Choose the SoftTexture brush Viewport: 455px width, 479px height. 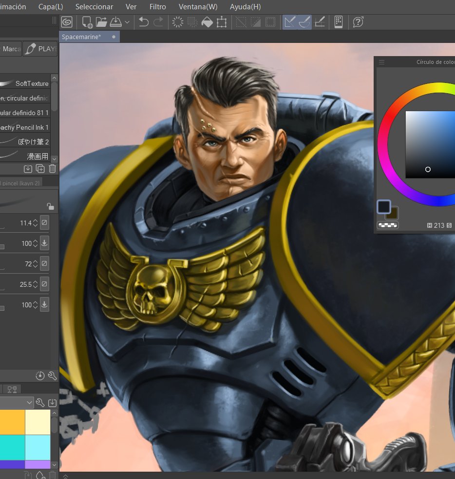point(25,83)
